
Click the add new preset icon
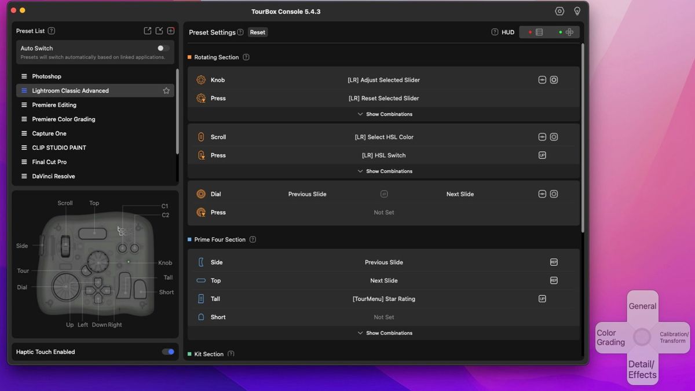point(171,30)
